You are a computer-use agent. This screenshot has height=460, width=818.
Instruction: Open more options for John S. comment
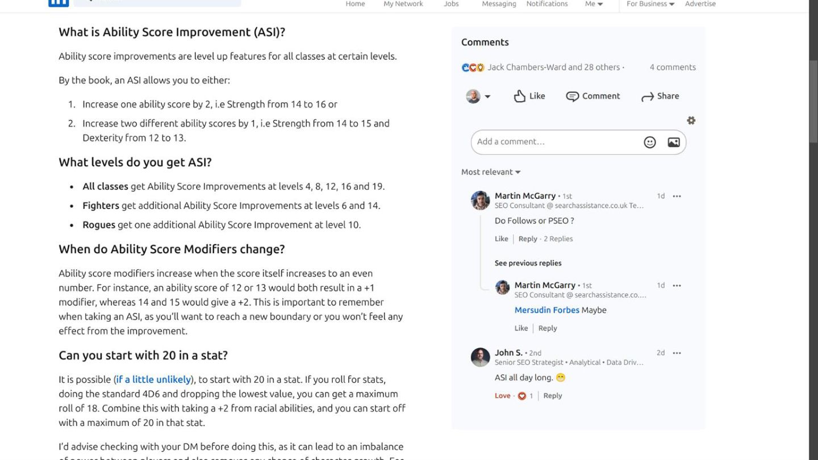677,353
